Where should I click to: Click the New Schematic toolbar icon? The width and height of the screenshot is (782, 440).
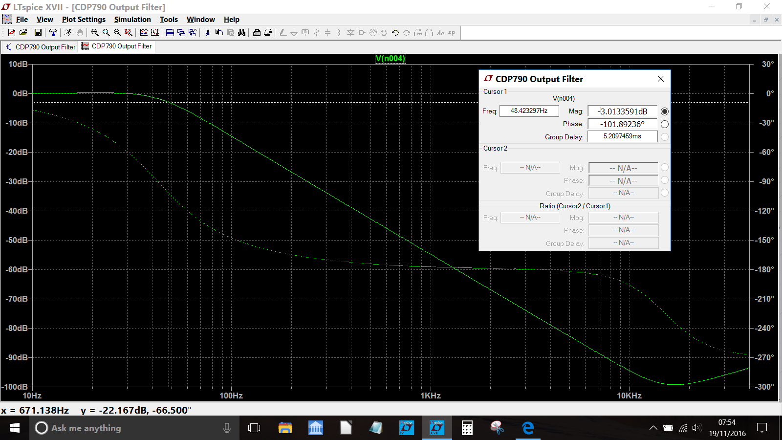[12, 33]
